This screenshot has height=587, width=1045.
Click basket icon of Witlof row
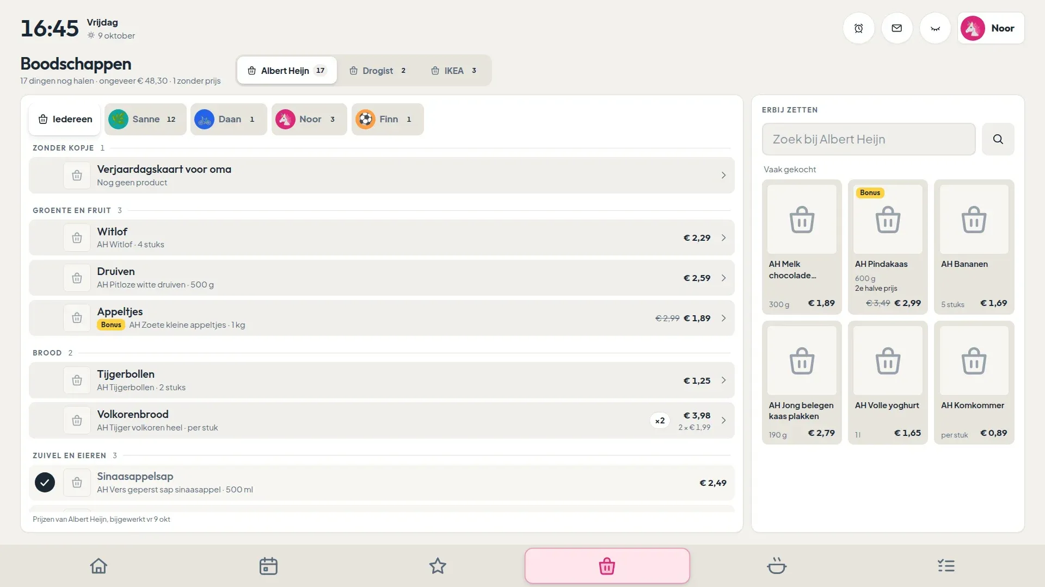[x=77, y=238]
